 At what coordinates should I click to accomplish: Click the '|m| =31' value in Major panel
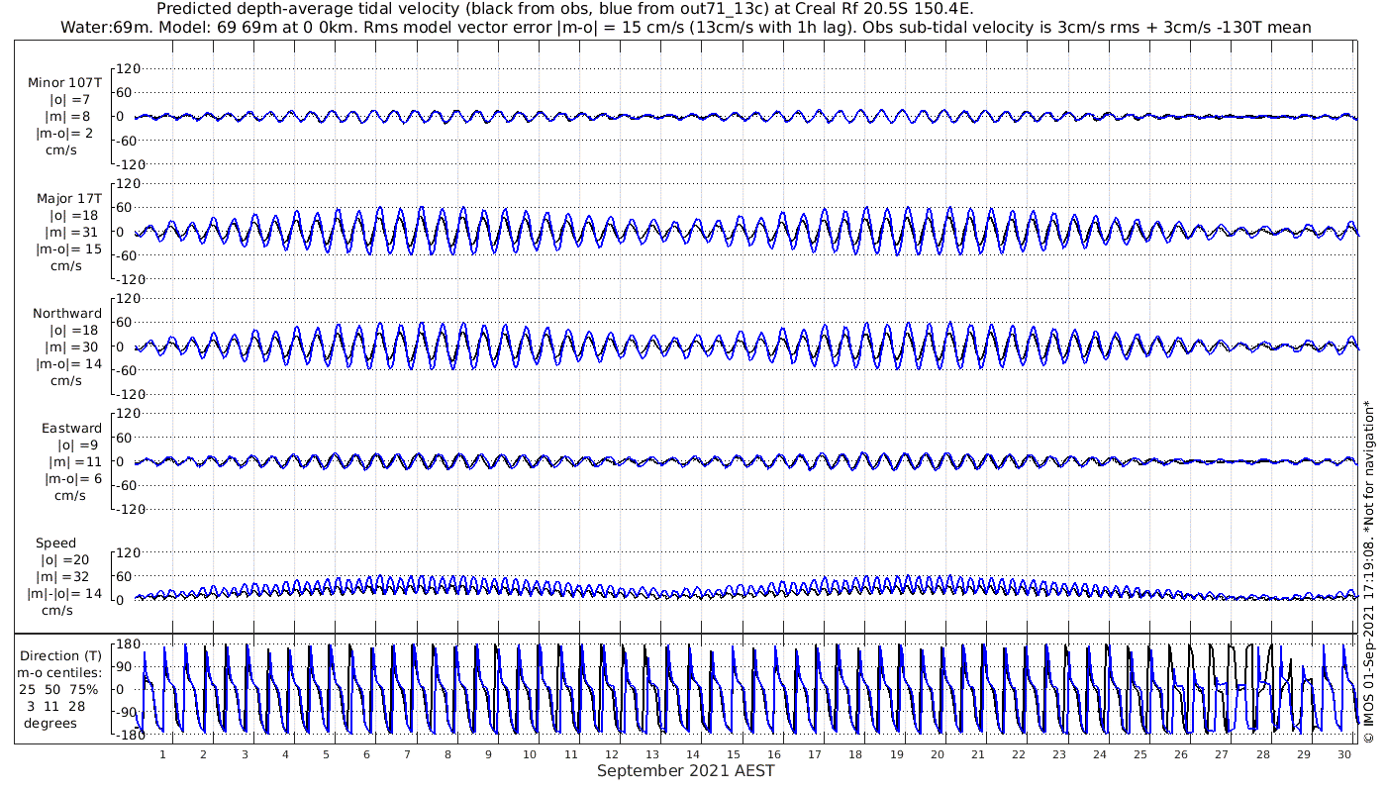pos(72,232)
